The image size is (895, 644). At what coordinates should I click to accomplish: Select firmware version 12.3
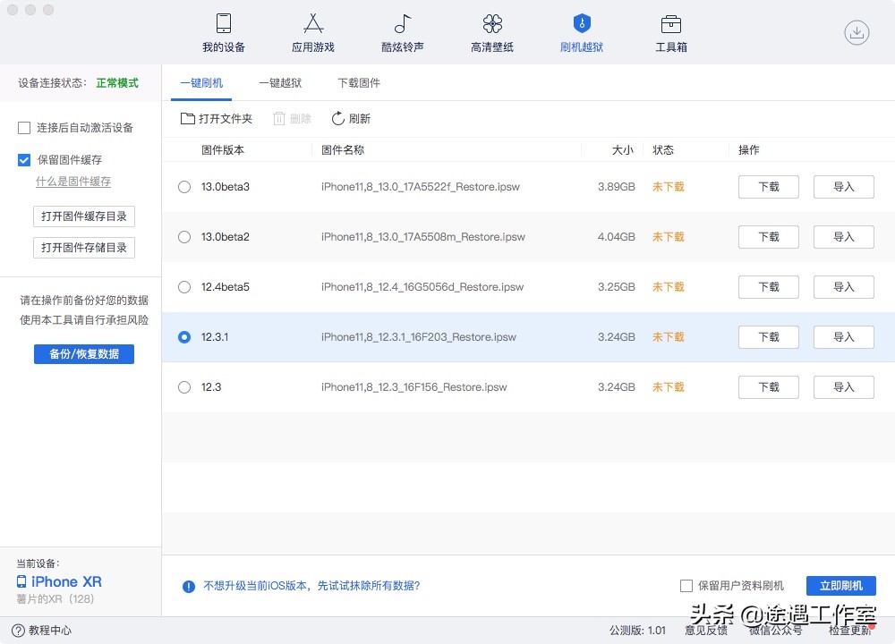tap(184, 387)
